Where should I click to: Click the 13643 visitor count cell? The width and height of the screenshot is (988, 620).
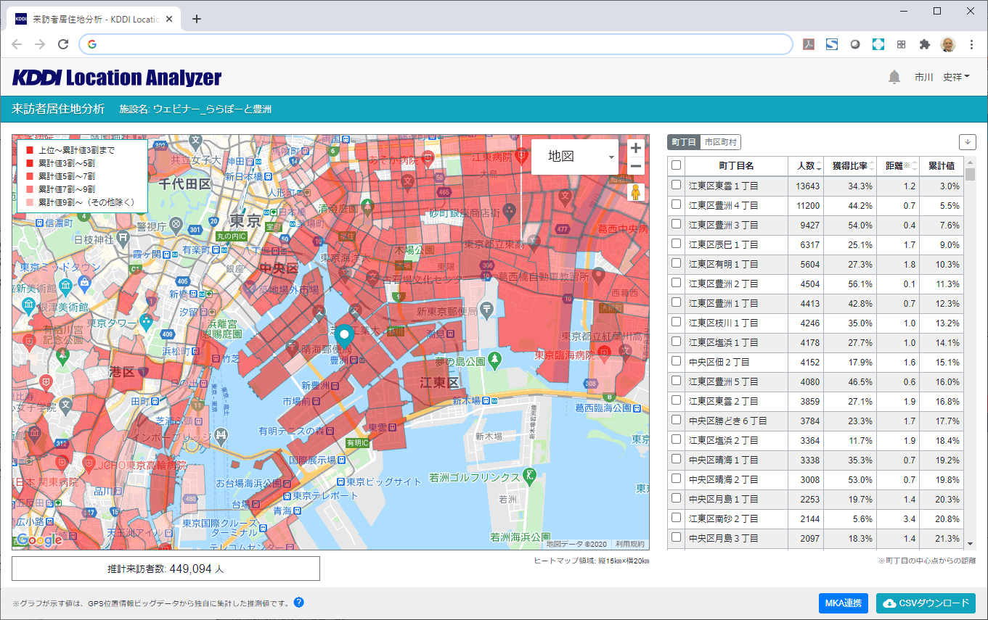coord(807,186)
